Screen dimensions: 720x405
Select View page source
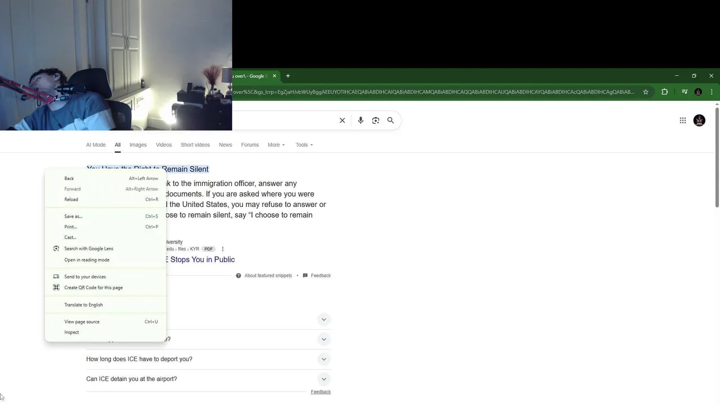pyautogui.click(x=106, y=322)
